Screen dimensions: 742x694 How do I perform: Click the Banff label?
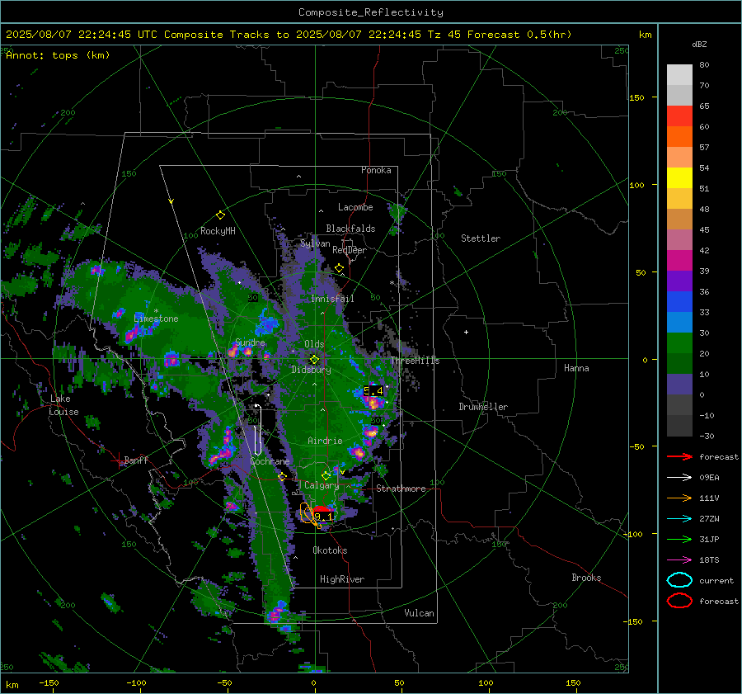[x=136, y=460]
